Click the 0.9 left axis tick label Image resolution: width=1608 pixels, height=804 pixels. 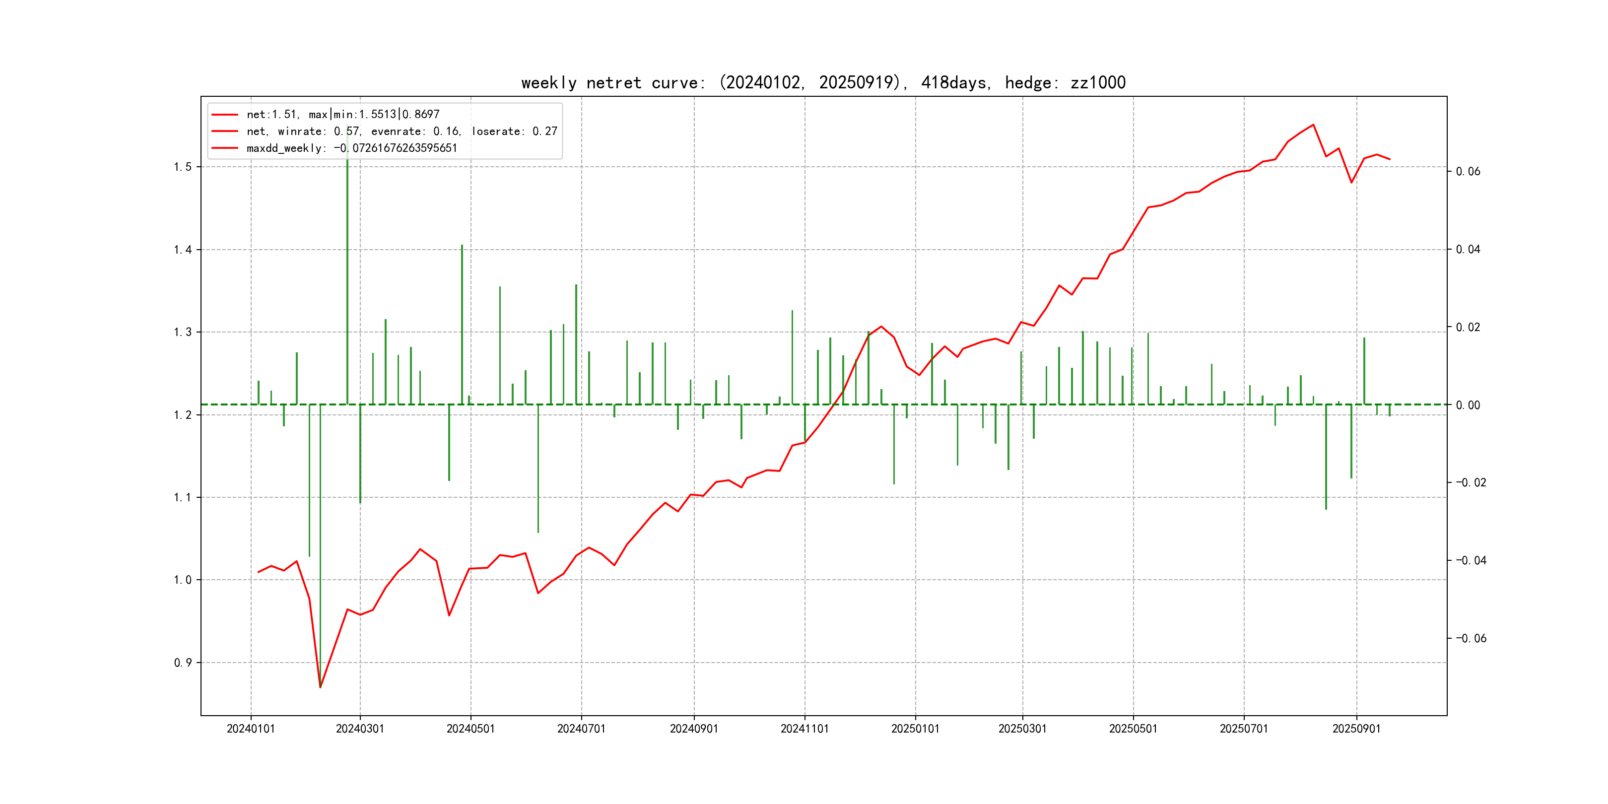click(182, 663)
